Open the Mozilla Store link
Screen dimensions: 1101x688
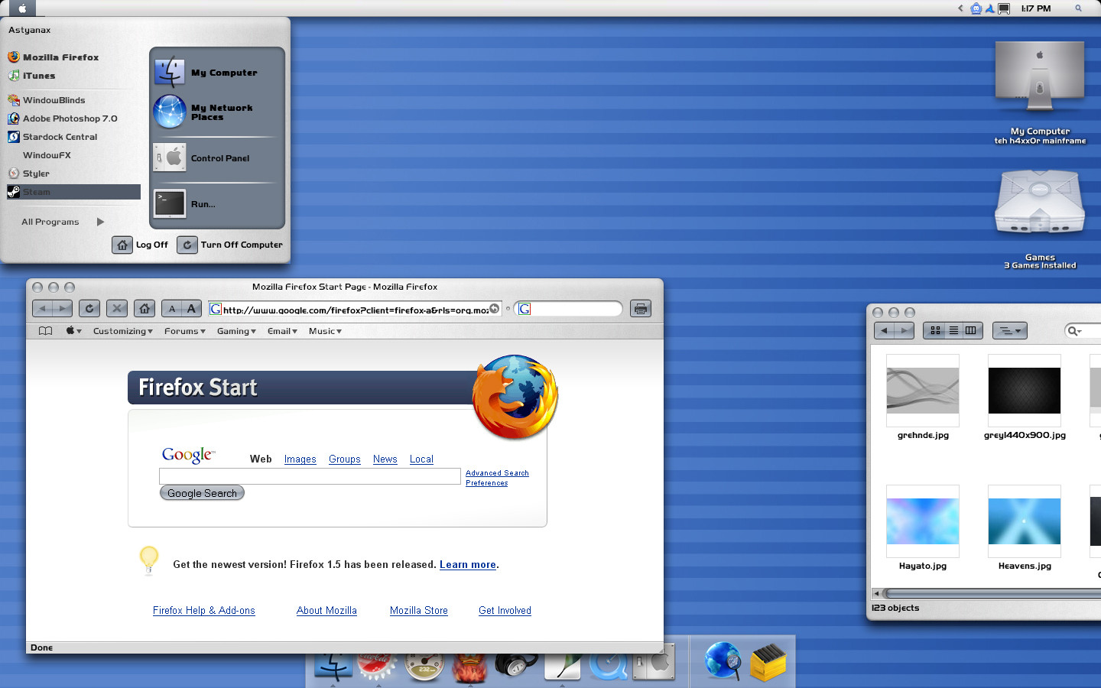click(419, 611)
